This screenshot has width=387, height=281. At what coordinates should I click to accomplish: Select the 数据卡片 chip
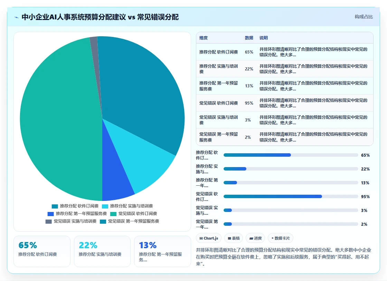[x=281, y=238]
